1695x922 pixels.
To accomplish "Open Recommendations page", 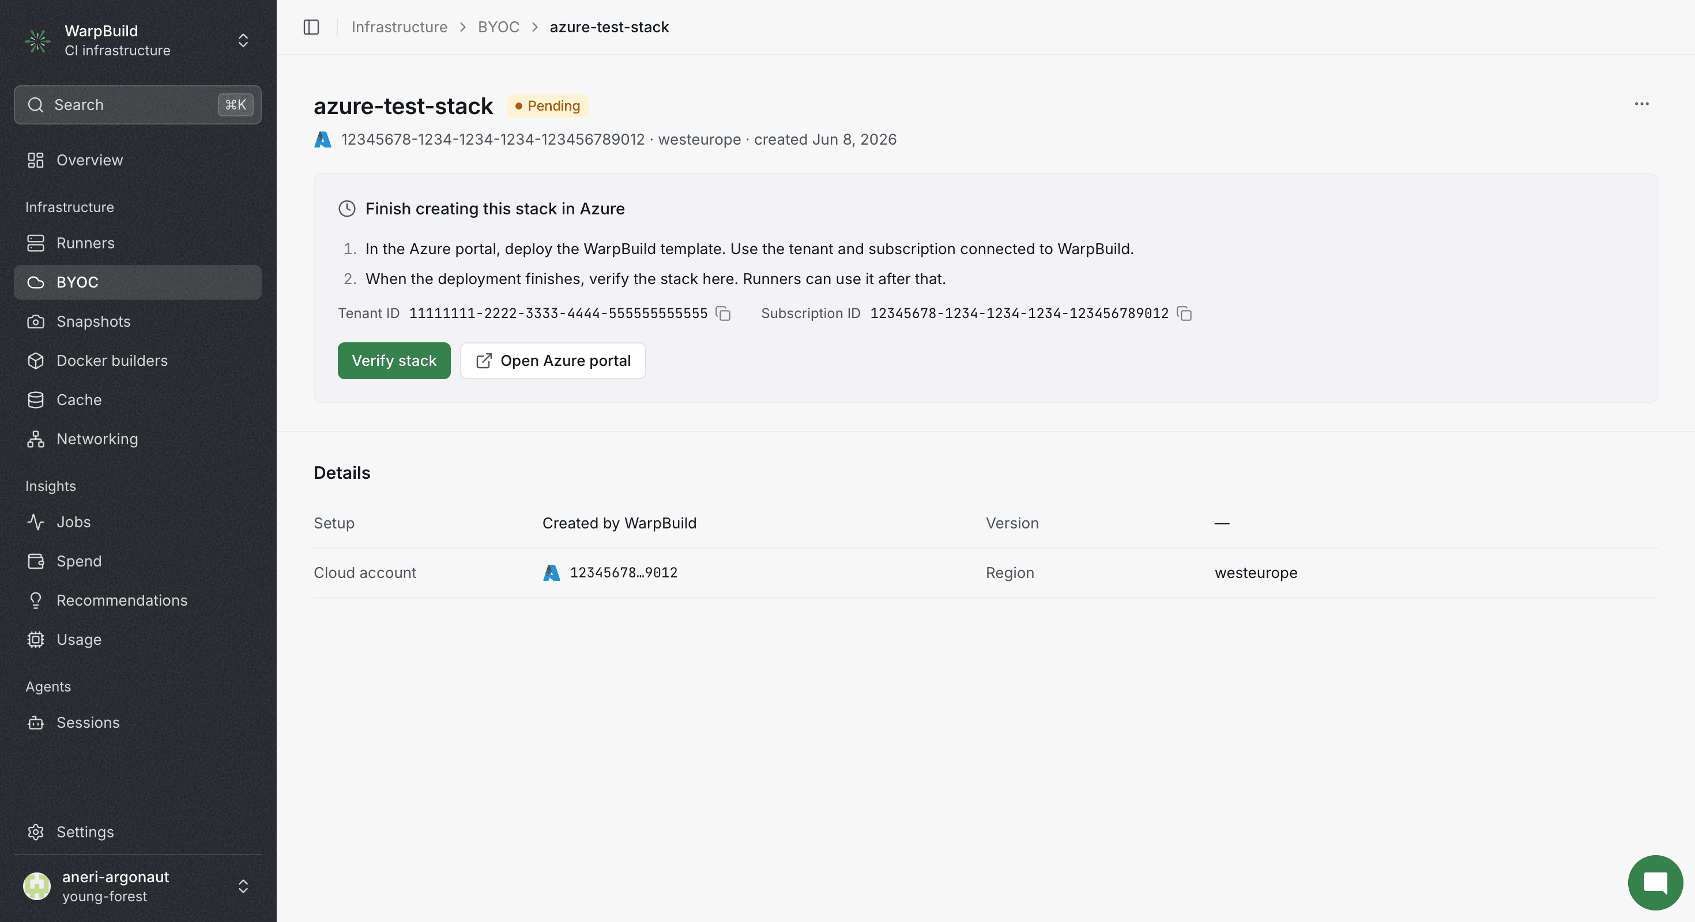I will coord(138,600).
